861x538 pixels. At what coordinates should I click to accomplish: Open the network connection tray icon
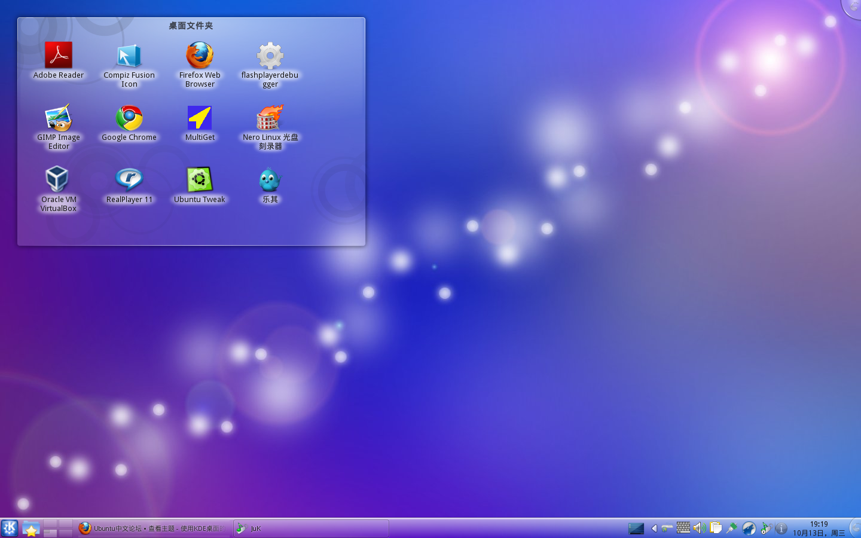click(x=667, y=528)
